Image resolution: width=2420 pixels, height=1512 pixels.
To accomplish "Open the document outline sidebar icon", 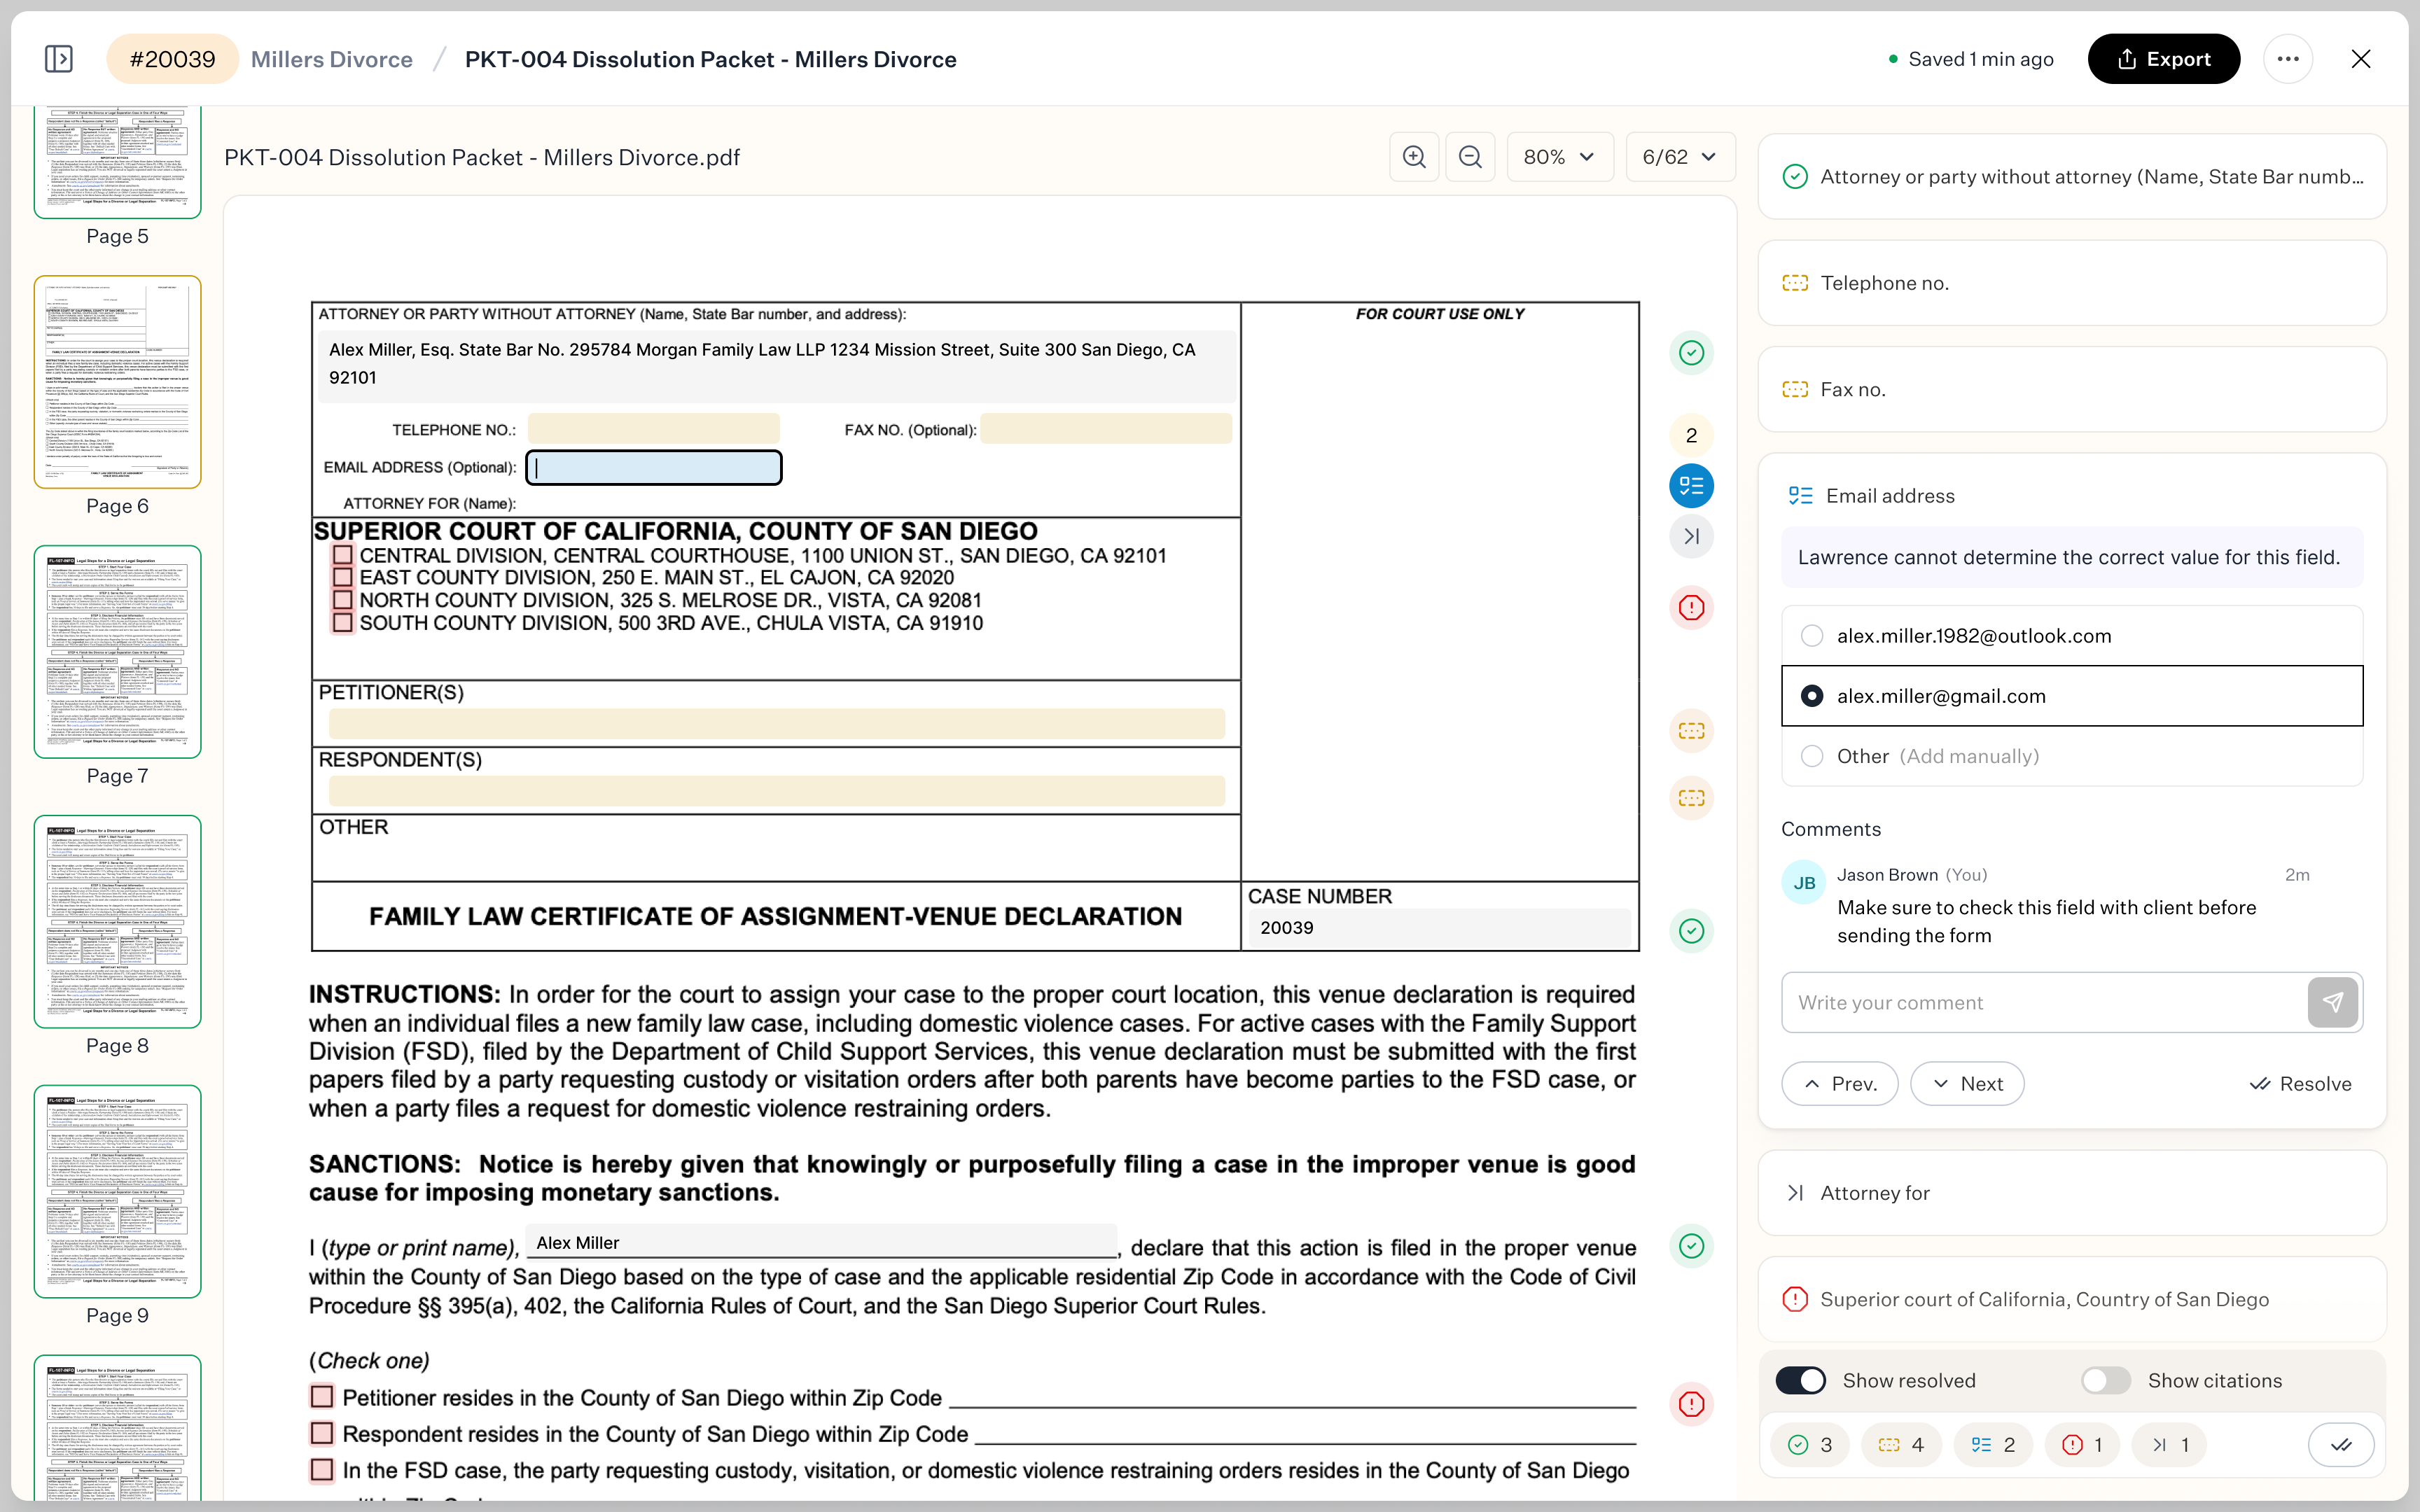I will (59, 58).
